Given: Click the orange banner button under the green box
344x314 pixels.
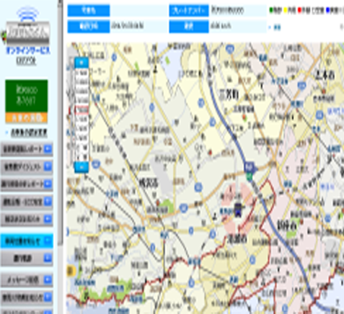Looking at the screenshot, I should coord(27,117).
